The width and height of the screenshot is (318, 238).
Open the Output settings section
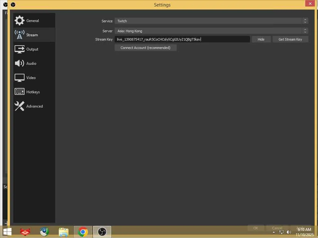[34, 49]
